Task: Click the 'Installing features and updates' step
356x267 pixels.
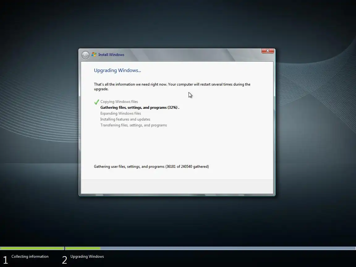Action: point(125,119)
